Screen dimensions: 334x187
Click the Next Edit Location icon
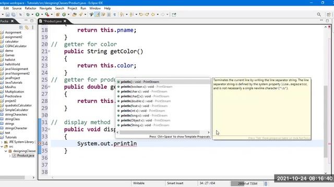tap(147, 15)
